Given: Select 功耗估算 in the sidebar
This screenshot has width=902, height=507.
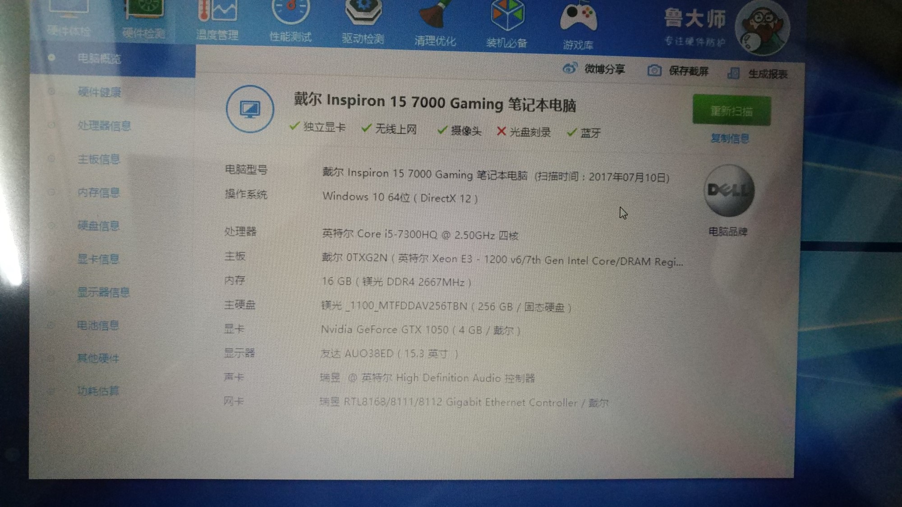Looking at the screenshot, I should pyautogui.click(x=98, y=390).
